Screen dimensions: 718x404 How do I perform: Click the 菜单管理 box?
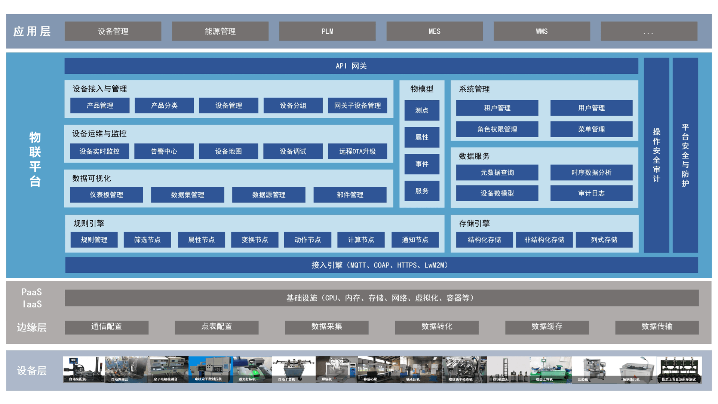(x=591, y=129)
